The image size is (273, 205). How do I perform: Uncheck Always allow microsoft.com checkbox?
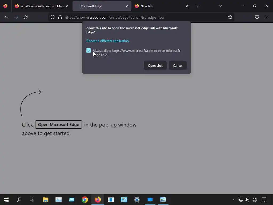point(89,50)
